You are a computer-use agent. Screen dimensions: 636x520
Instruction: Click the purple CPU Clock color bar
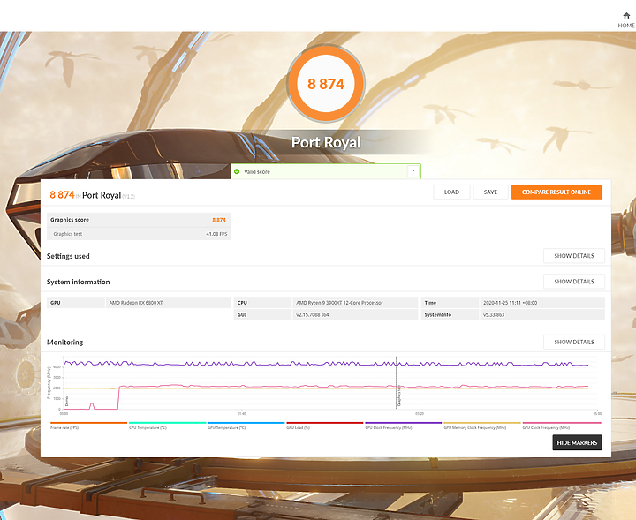tap(403, 423)
